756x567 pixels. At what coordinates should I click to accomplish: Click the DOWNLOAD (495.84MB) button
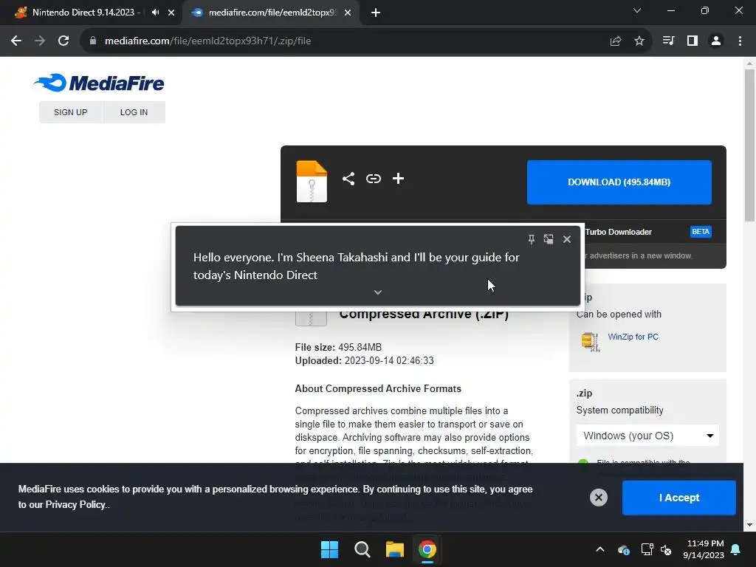click(619, 182)
